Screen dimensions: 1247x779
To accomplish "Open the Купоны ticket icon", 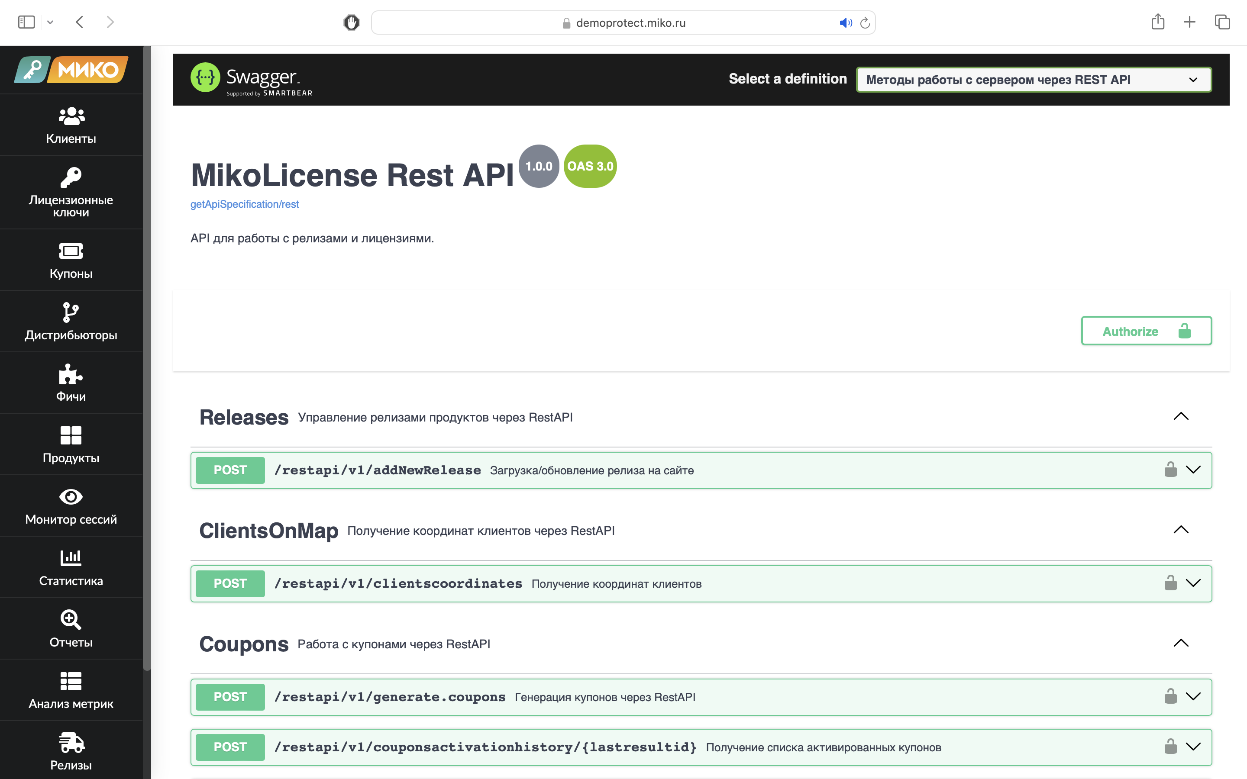I will (71, 251).
